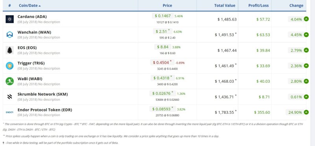Click total value $ 1,485.63
The height and width of the screenshot is (146, 315).
pyautogui.click(x=227, y=19)
